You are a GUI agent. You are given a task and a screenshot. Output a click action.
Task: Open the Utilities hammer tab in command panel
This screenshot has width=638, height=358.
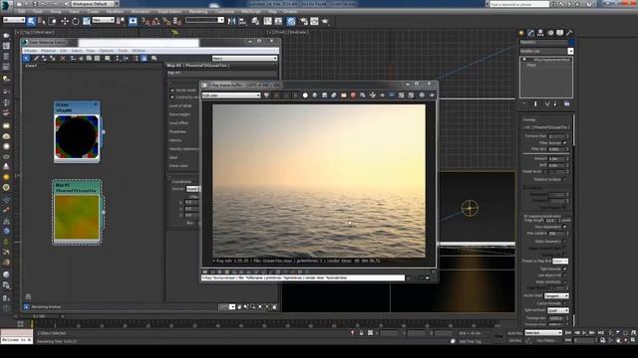point(569,33)
